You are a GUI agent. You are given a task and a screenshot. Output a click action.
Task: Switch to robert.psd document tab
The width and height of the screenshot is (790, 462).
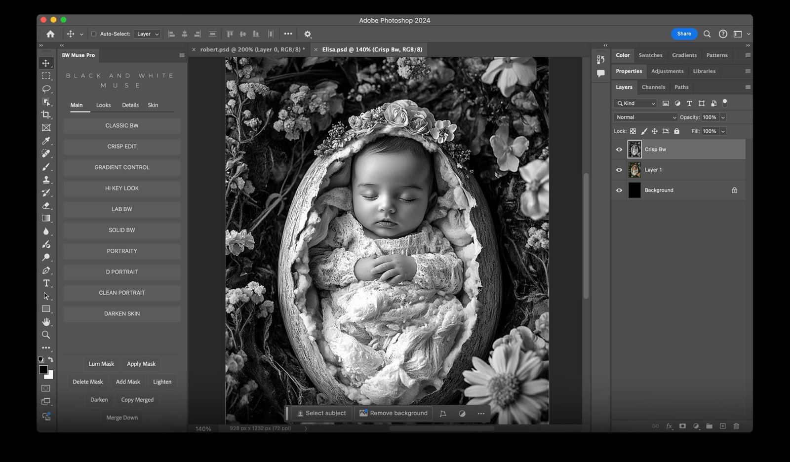(252, 49)
